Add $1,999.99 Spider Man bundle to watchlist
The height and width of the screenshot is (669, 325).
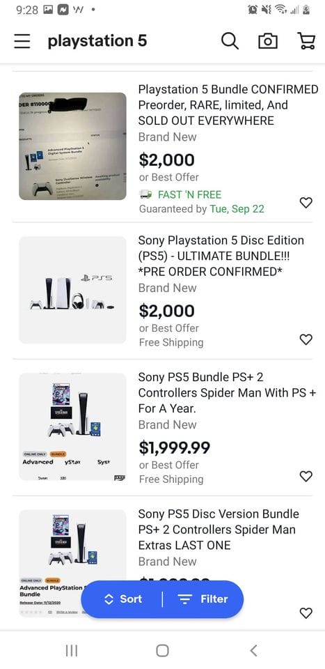click(306, 476)
